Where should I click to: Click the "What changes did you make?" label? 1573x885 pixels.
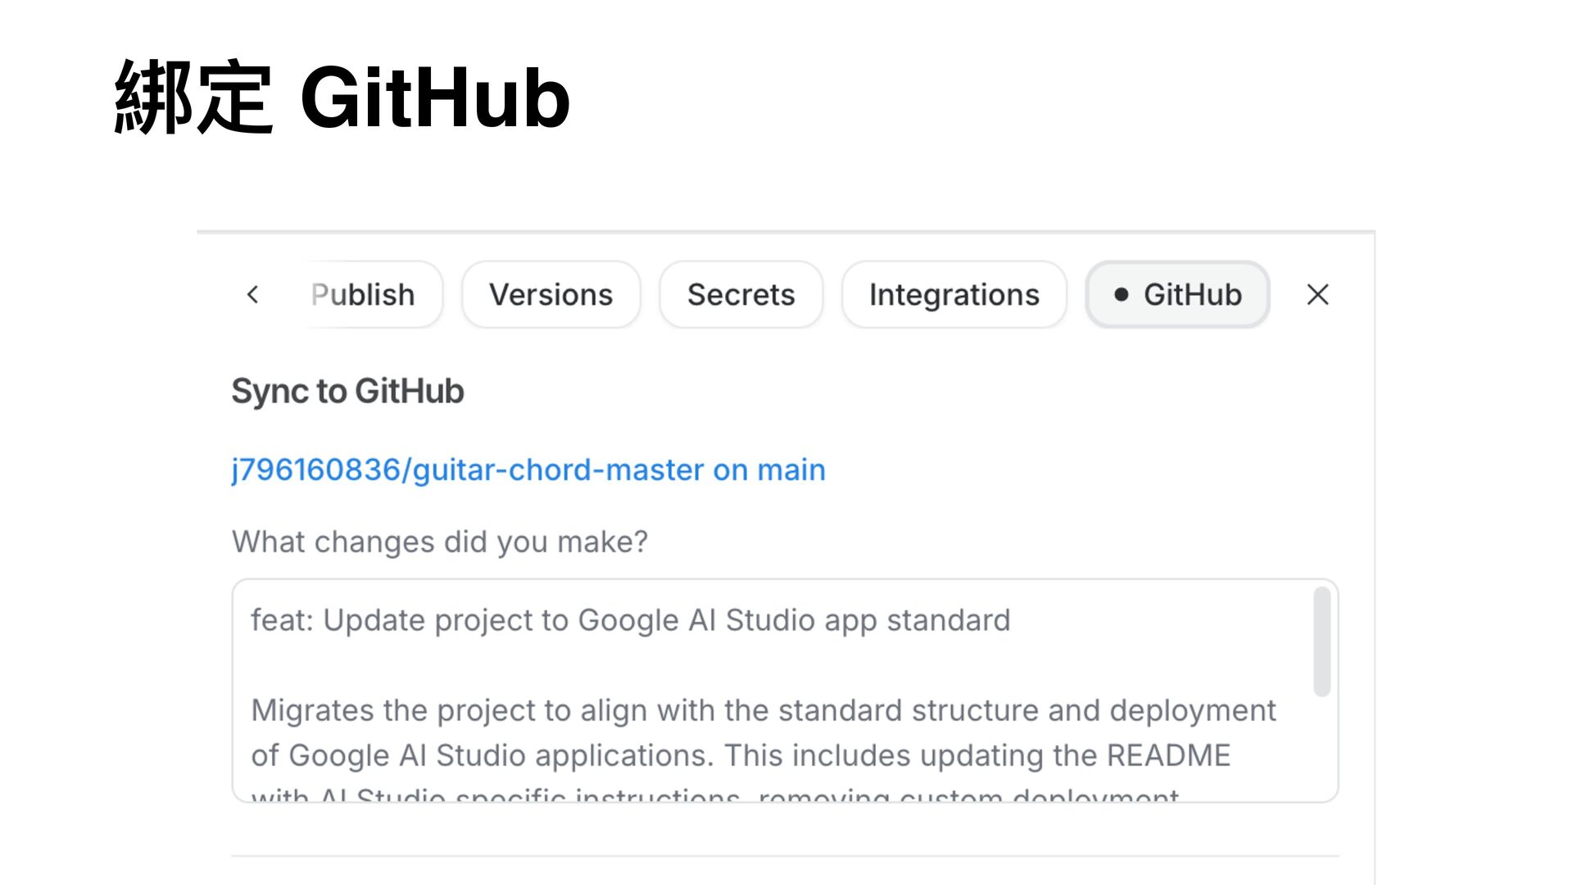[439, 542]
